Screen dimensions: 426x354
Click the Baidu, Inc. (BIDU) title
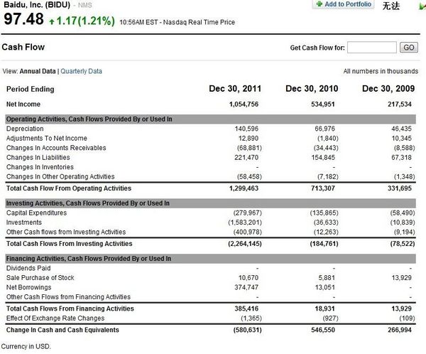tap(37, 5)
